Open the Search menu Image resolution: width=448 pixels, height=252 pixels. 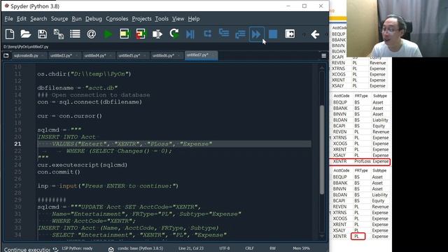pos(38,19)
